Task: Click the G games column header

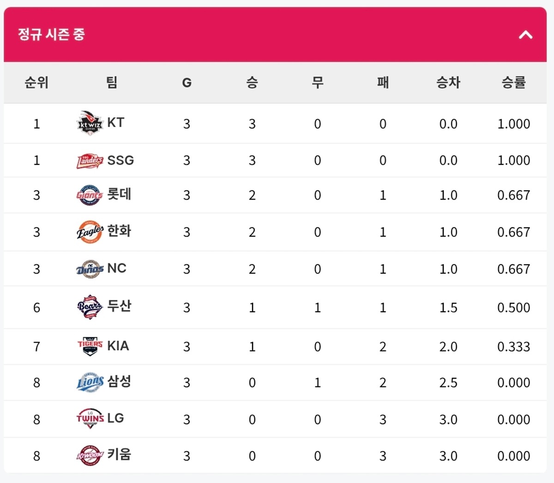Action: pyautogui.click(x=187, y=83)
